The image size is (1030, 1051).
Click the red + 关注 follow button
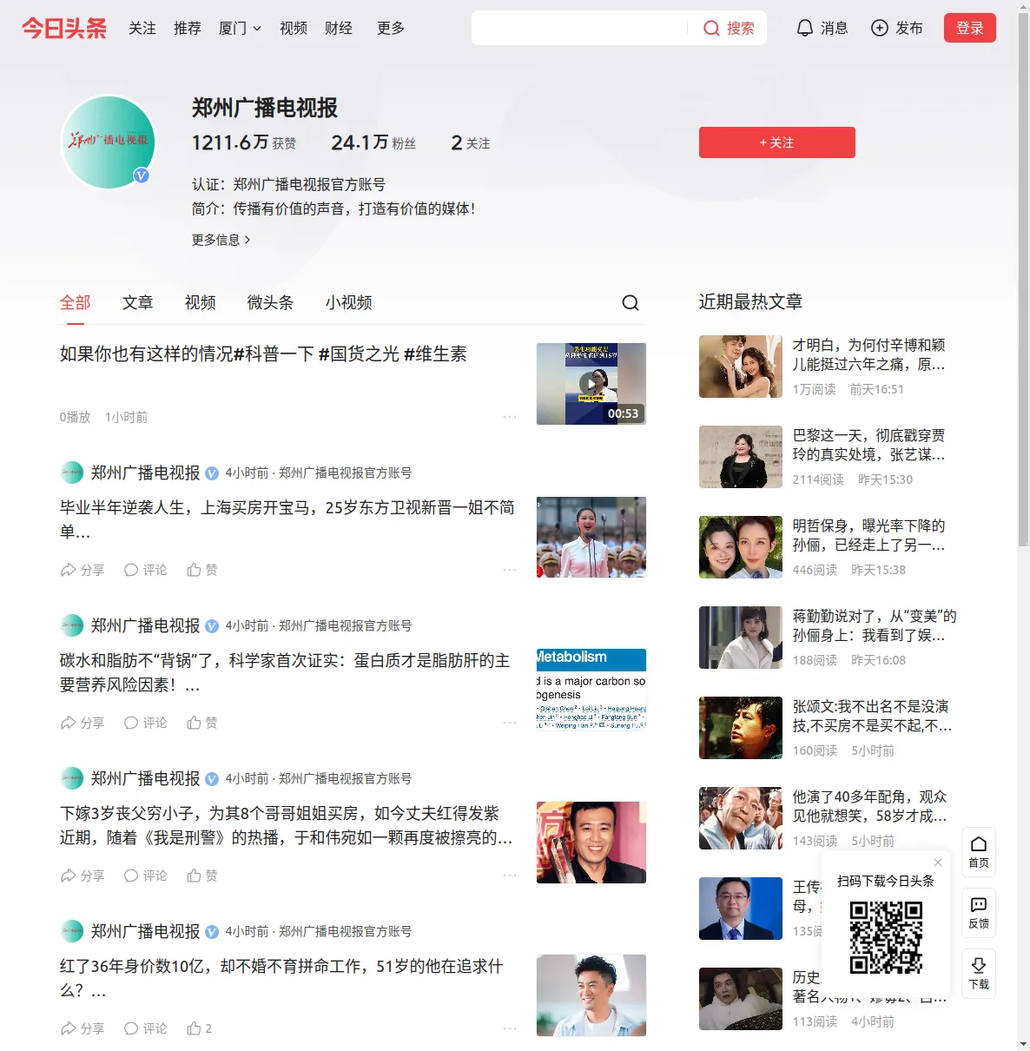click(777, 142)
